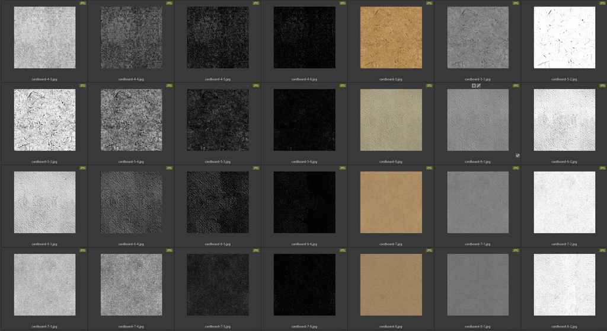607x331 pixels.
Task: Click the JPG badge on cardboard-5 tile
Action: click(x=429, y=3)
